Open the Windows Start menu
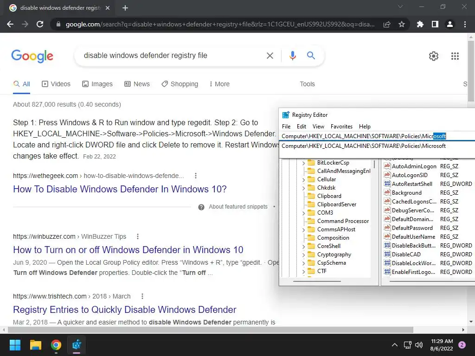 pyautogui.click(x=15, y=345)
